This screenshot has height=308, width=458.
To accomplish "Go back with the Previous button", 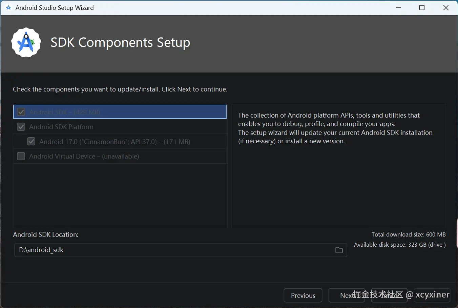I will tap(303, 295).
